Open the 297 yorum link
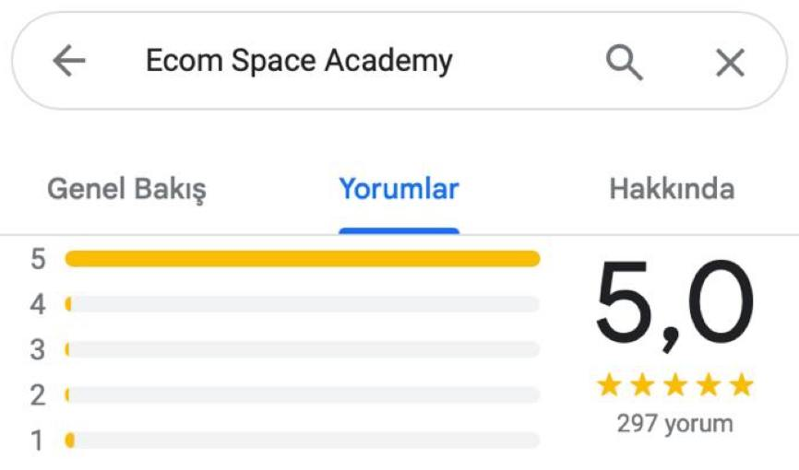799x470 pixels. pyautogui.click(x=674, y=424)
